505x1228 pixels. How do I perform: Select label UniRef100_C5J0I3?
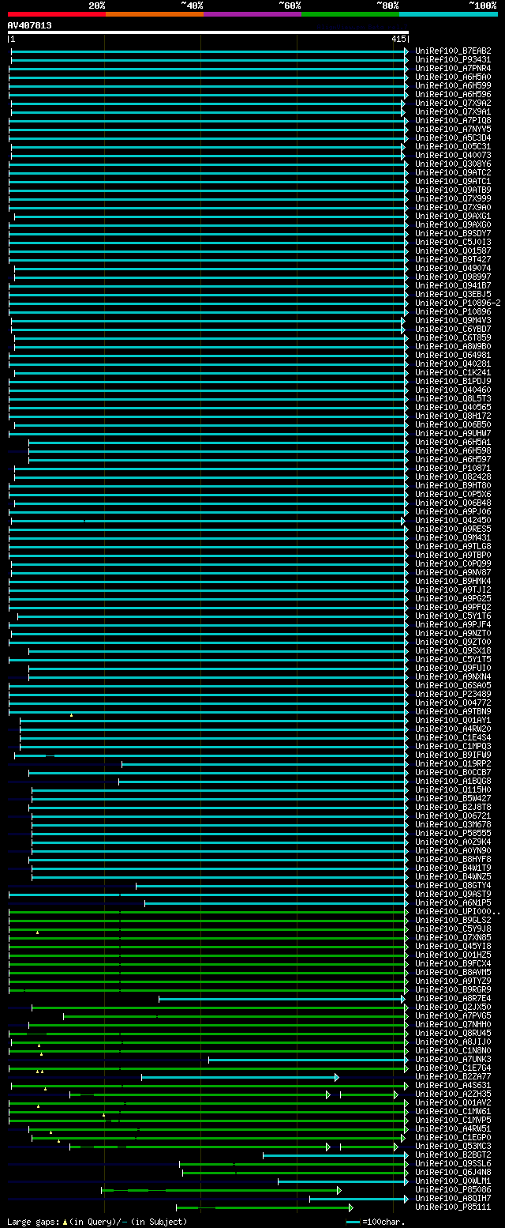click(x=453, y=242)
